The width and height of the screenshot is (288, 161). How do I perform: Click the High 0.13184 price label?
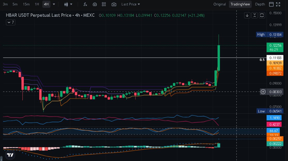click(270, 35)
